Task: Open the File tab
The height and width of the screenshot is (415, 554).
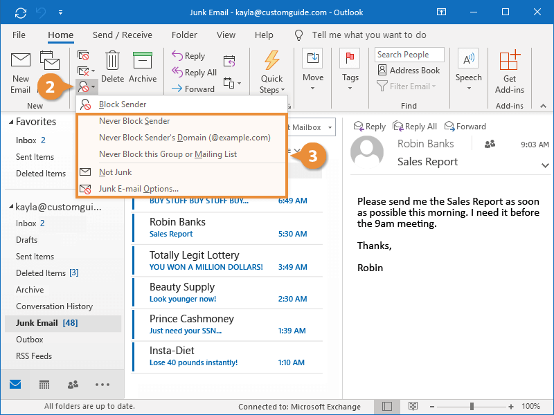Action: pyautogui.click(x=19, y=35)
